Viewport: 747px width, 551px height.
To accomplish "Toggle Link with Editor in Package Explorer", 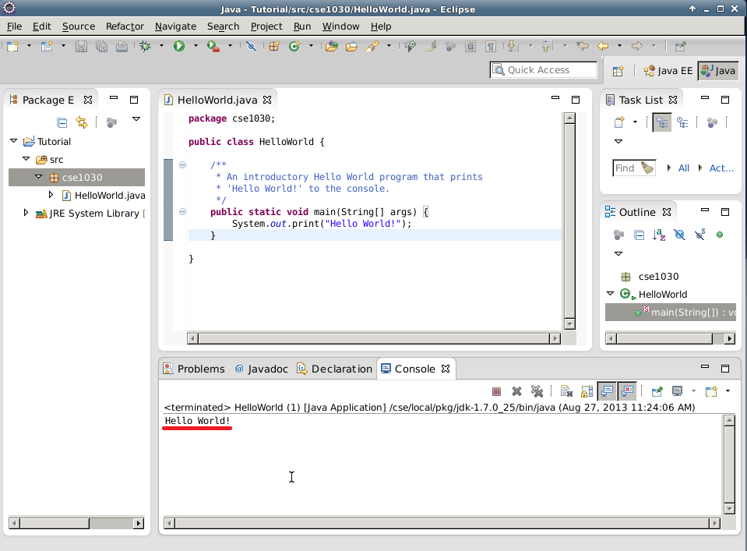I will coord(82,122).
